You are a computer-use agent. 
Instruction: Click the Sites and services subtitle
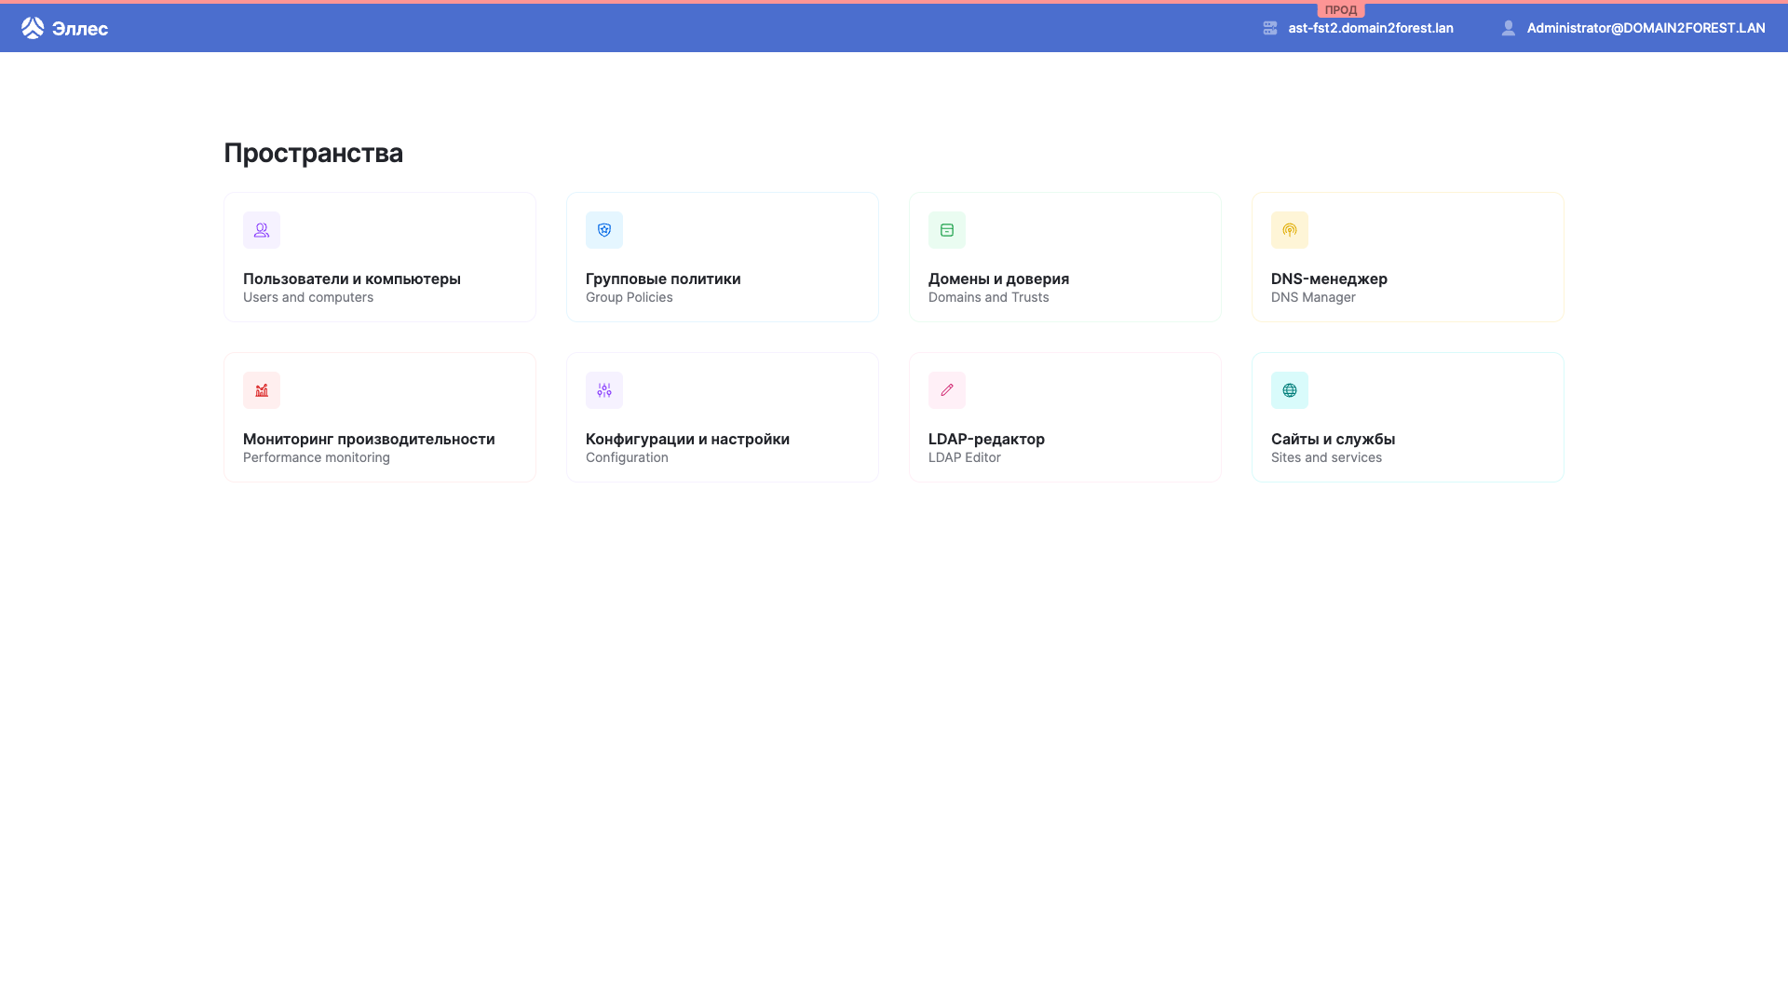coord(1326,457)
